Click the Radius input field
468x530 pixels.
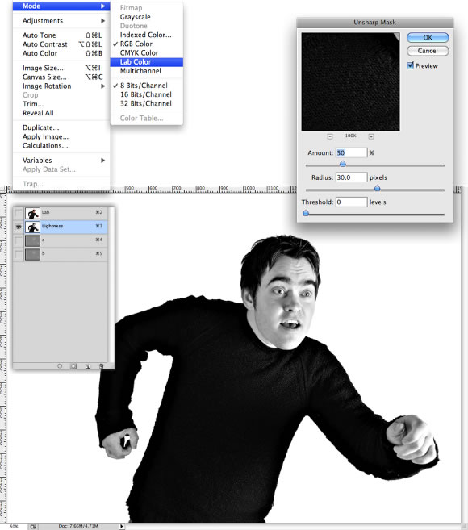pyautogui.click(x=351, y=177)
